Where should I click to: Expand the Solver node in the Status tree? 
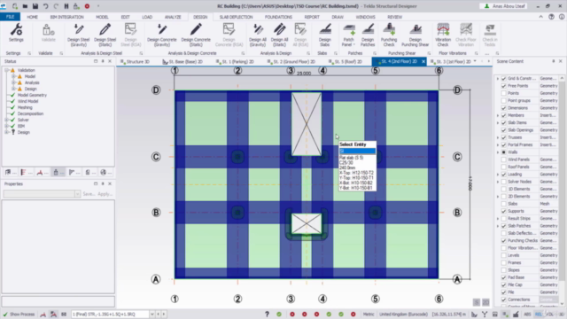6,120
